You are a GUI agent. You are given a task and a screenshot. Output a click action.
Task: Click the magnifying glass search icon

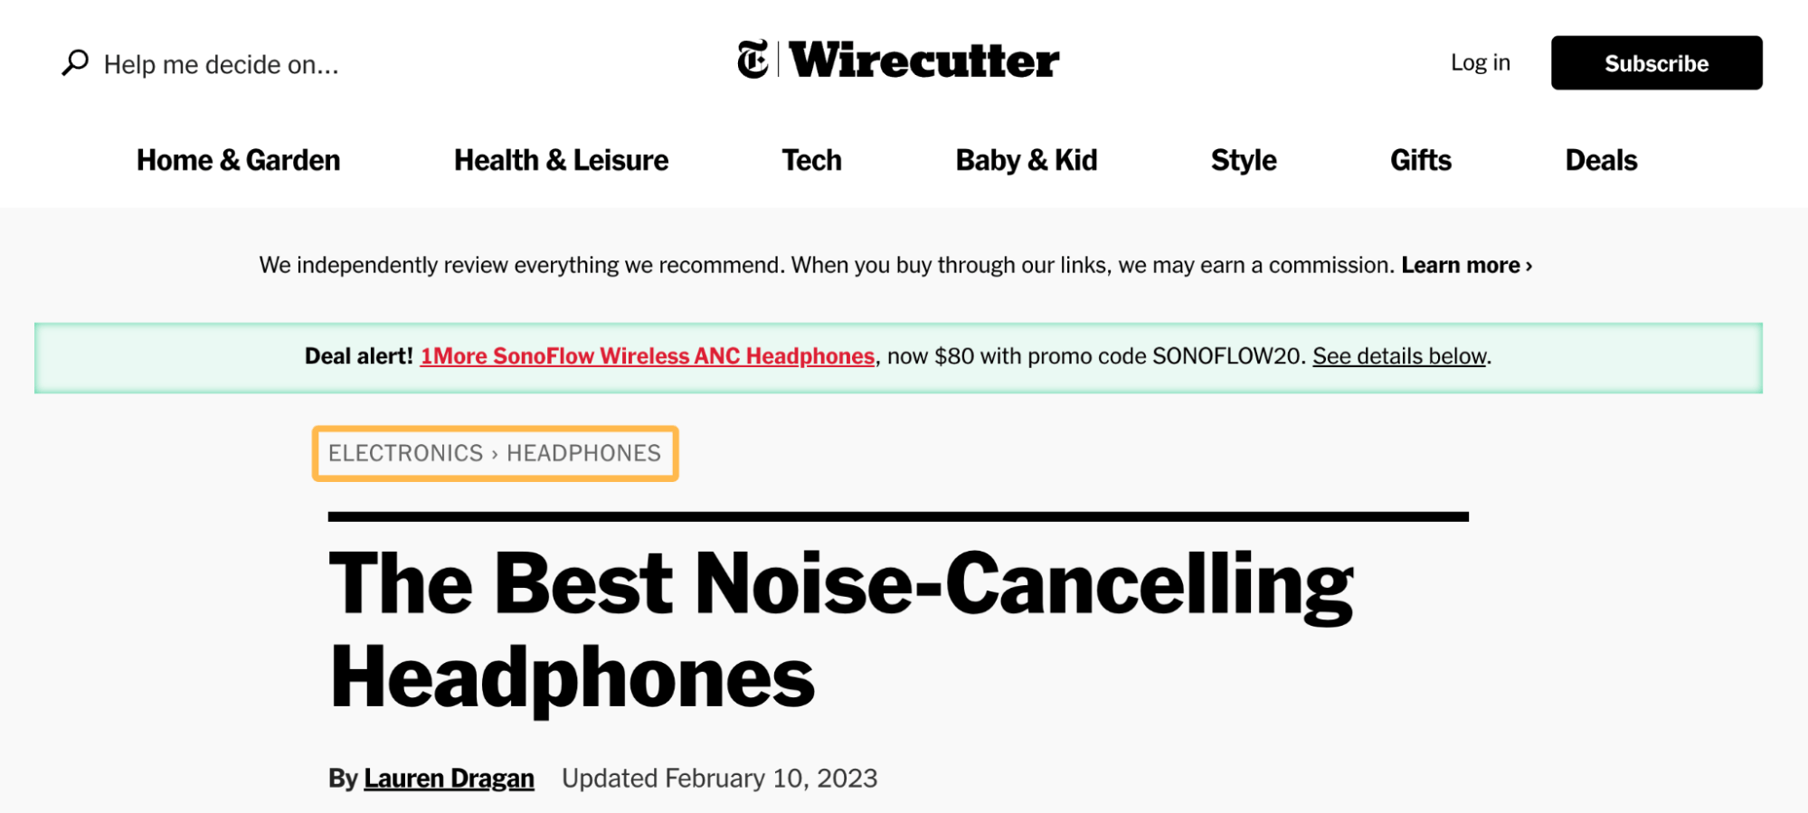pyautogui.click(x=73, y=61)
